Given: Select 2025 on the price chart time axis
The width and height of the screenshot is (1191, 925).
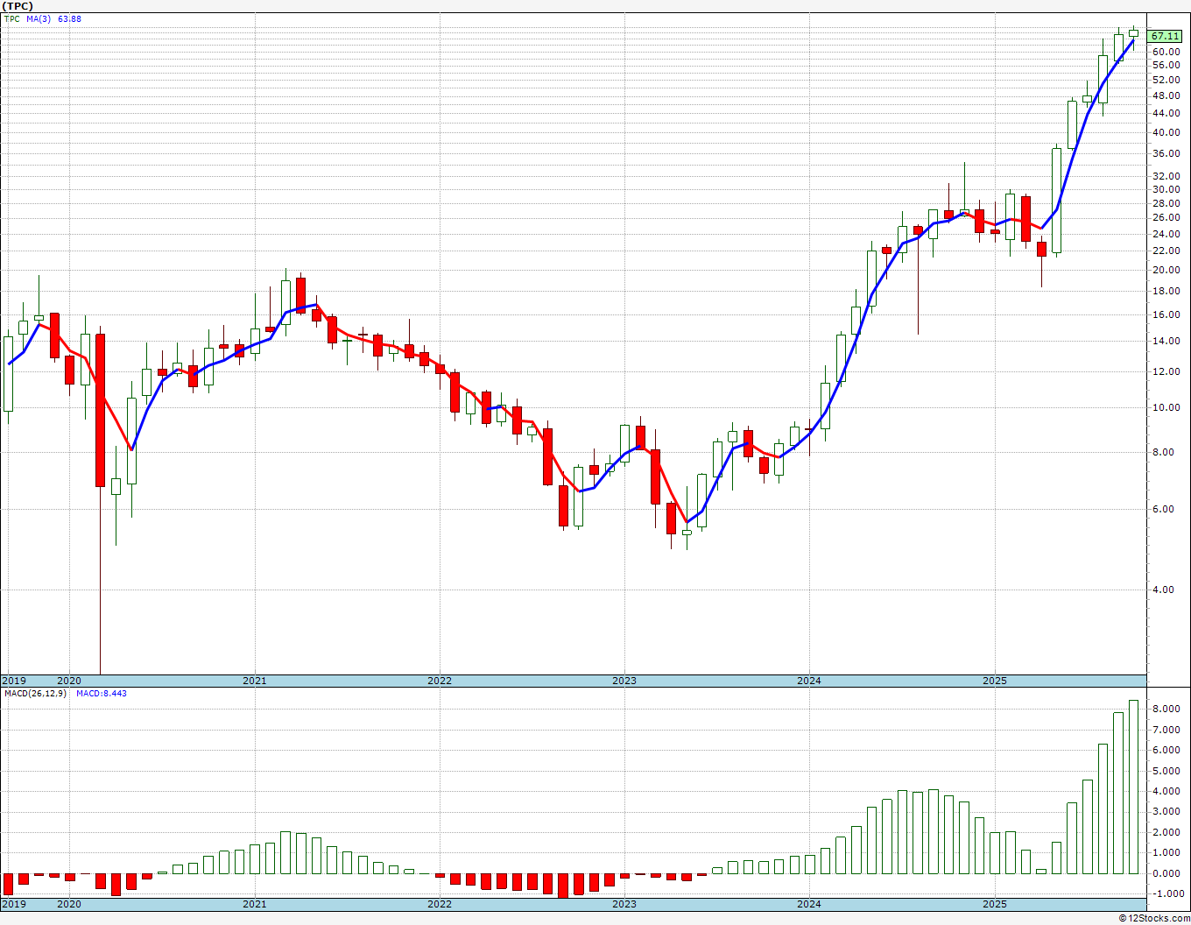Looking at the screenshot, I should [x=994, y=681].
